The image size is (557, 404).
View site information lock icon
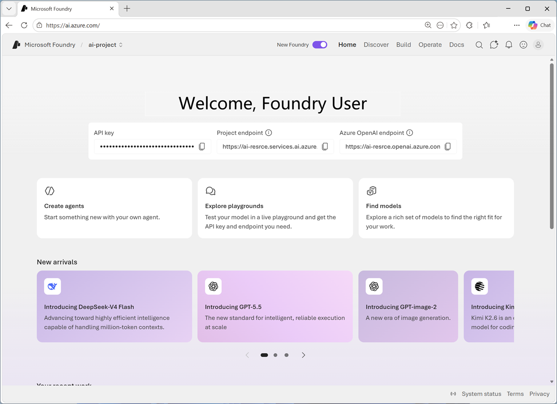39,25
